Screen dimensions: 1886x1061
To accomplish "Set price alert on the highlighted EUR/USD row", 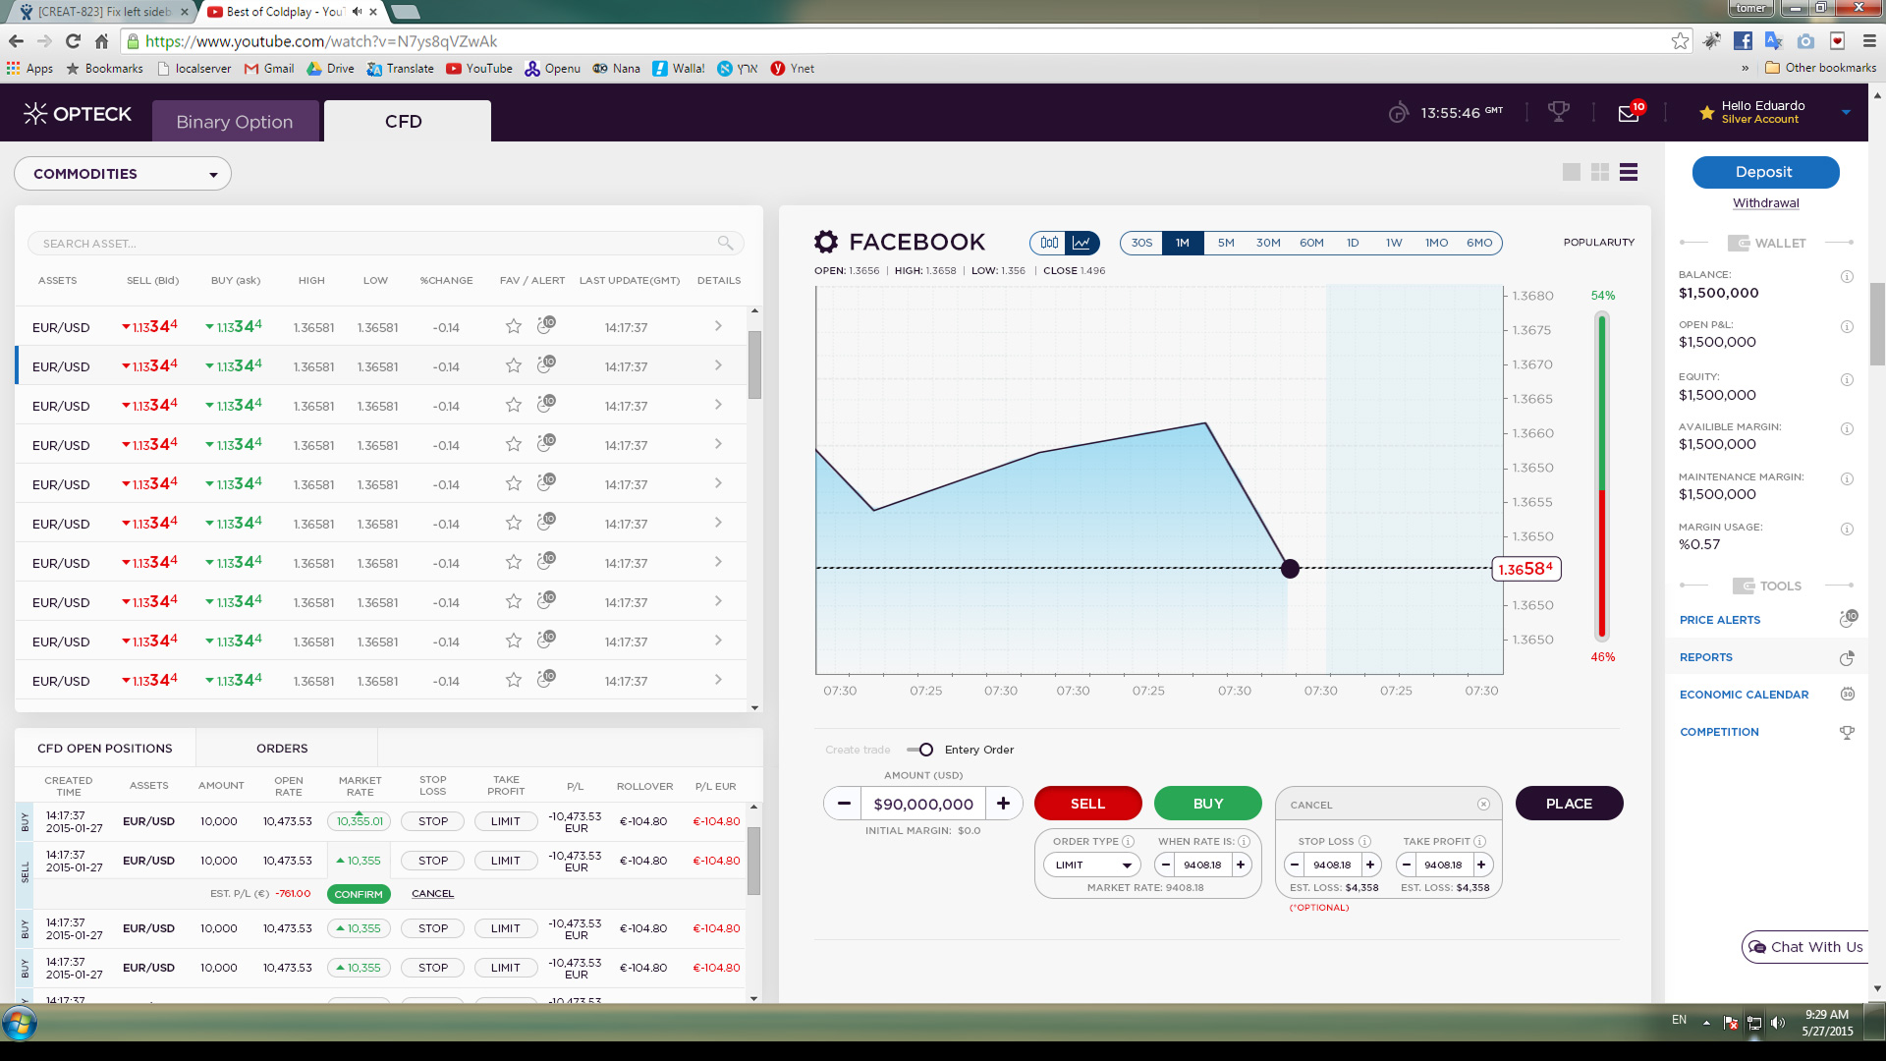I will 546,364.
